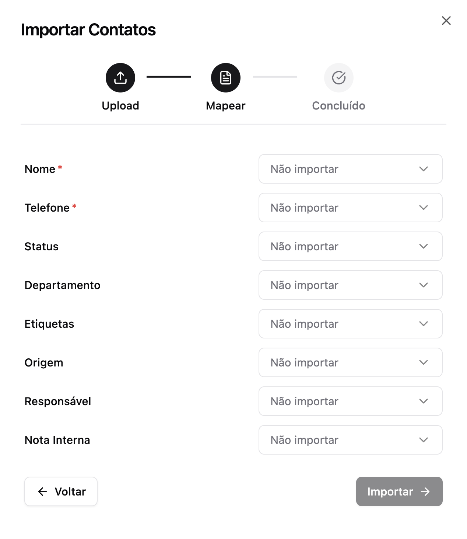Click the Importar button
Screen dimensions: 467x539
pyautogui.click(x=399, y=491)
